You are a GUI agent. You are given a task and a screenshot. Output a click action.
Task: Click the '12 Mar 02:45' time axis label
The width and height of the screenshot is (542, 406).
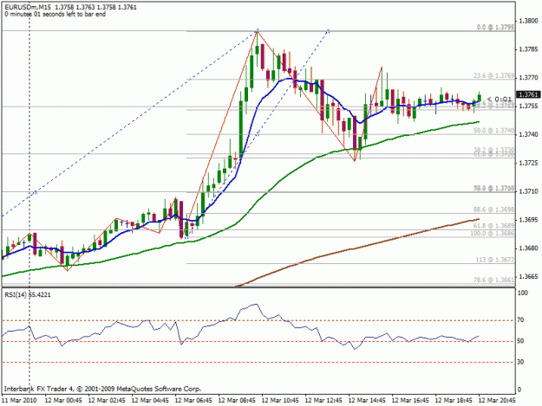[107, 401]
